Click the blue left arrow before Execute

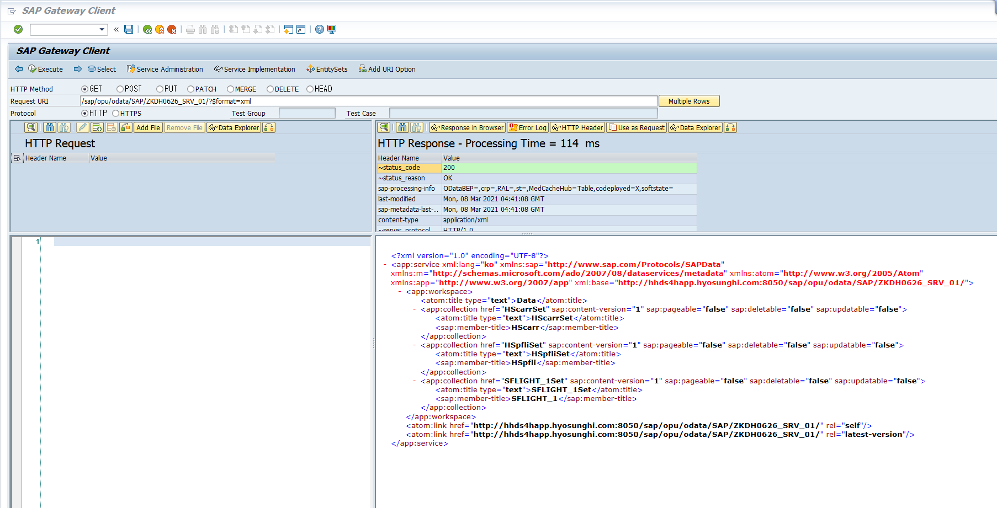19,69
